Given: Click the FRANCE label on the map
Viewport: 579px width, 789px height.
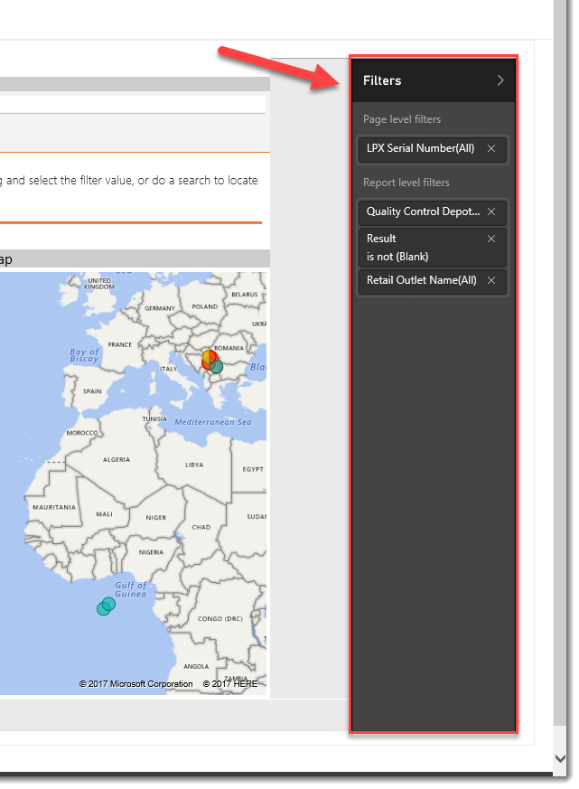Looking at the screenshot, I should [120, 344].
